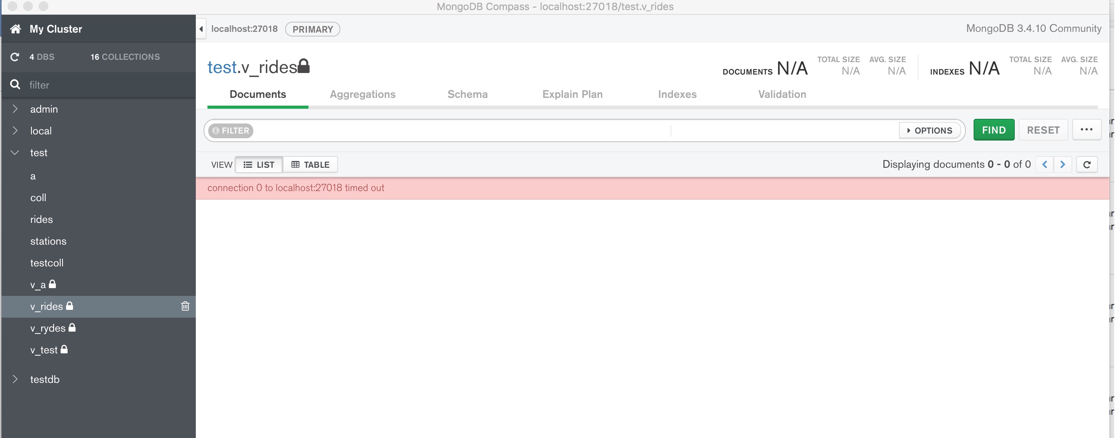The image size is (1115, 438).
Task: Click the lock icon beside v_a
Action: (x=52, y=284)
